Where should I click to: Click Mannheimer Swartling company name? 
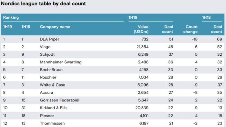61,62
